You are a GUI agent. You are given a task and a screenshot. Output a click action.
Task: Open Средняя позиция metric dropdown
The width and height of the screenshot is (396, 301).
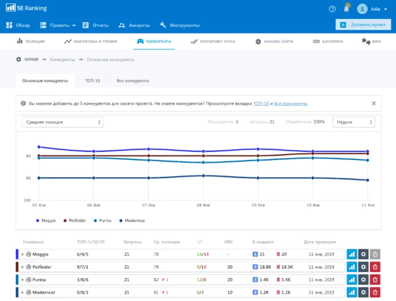(x=63, y=122)
